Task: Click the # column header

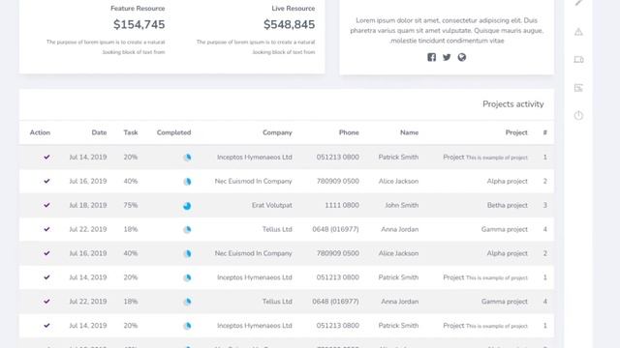Action: click(x=544, y=132)
